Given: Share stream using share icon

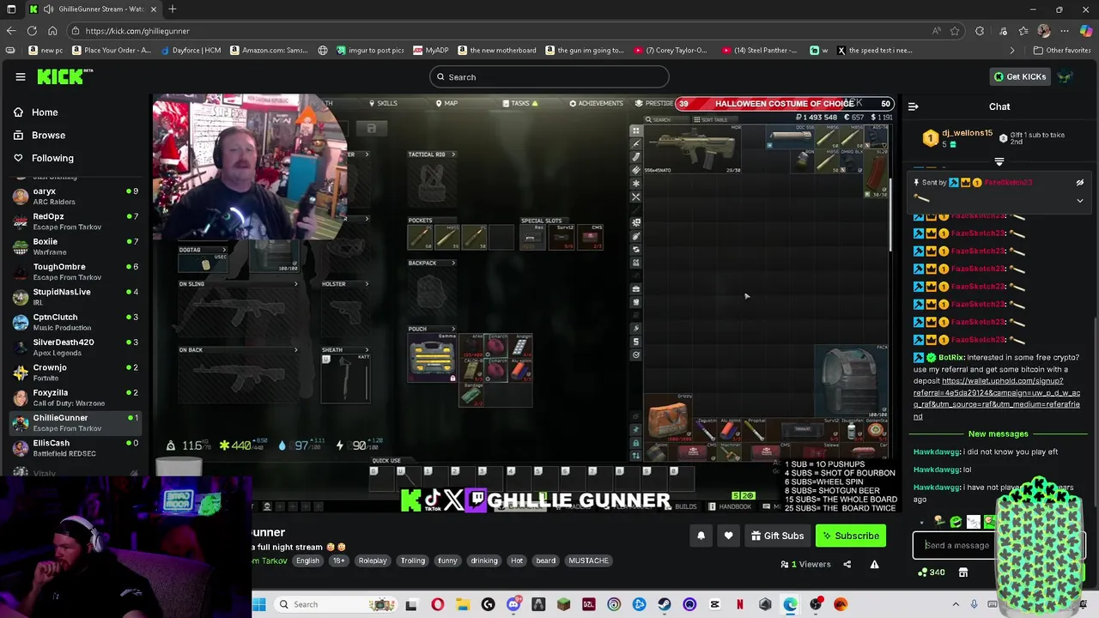Looking at the screenshot, I should 847,564.
